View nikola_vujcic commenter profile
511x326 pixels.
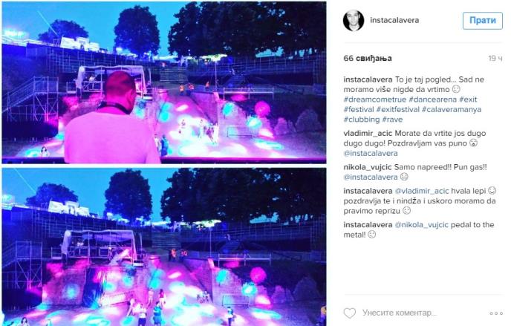pyautogui.click(x=367, y=167)
